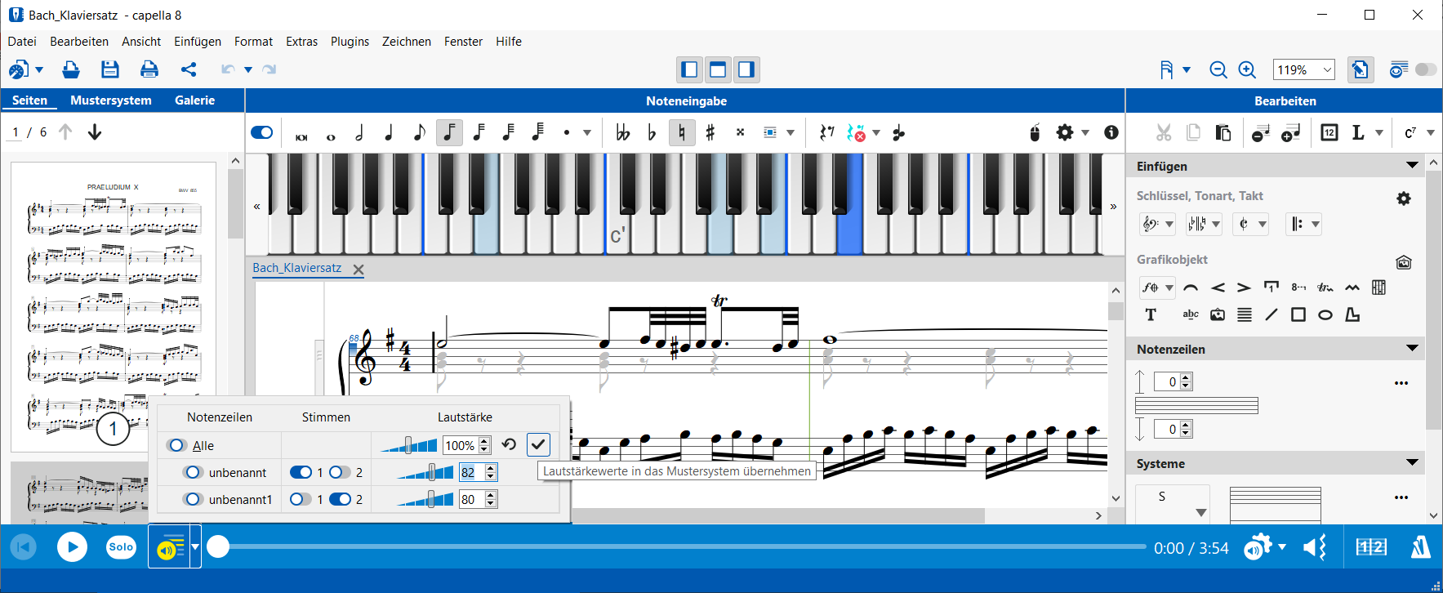Open the Bearbeiten menu

[79, 41]
